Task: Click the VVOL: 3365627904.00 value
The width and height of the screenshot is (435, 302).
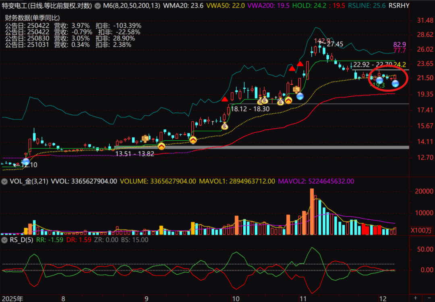Action: point(84,181)
